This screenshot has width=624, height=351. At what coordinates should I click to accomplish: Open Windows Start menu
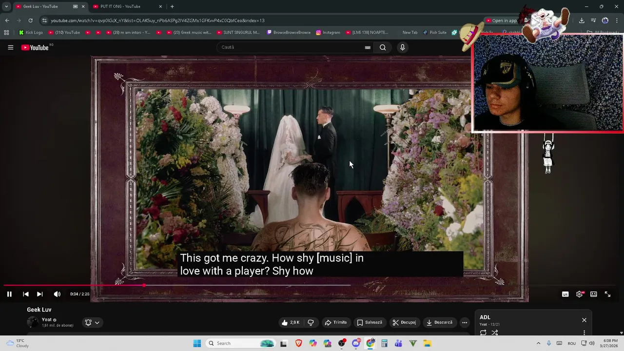click(197, 343)
